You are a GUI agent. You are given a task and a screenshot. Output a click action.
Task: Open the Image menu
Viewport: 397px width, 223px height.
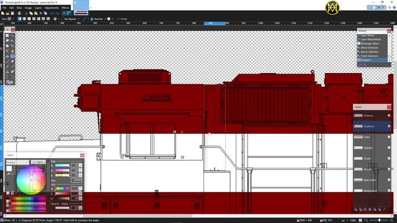(x=29, y=8)
